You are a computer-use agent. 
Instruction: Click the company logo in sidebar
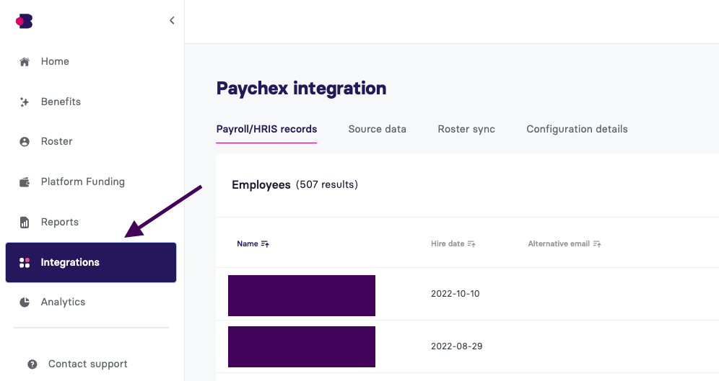tap(24, 21)
